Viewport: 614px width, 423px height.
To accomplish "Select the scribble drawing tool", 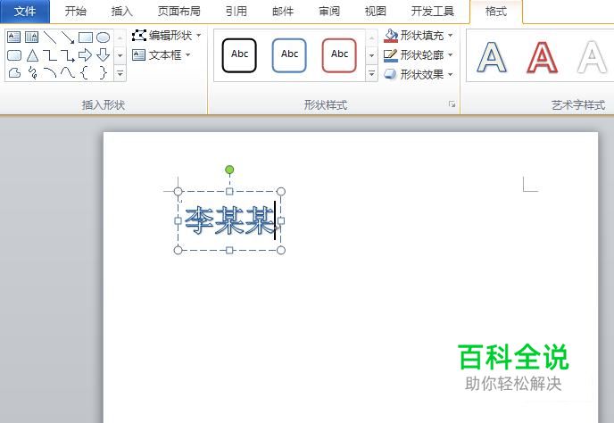I will pyautogui.click(x=33, y=73).
